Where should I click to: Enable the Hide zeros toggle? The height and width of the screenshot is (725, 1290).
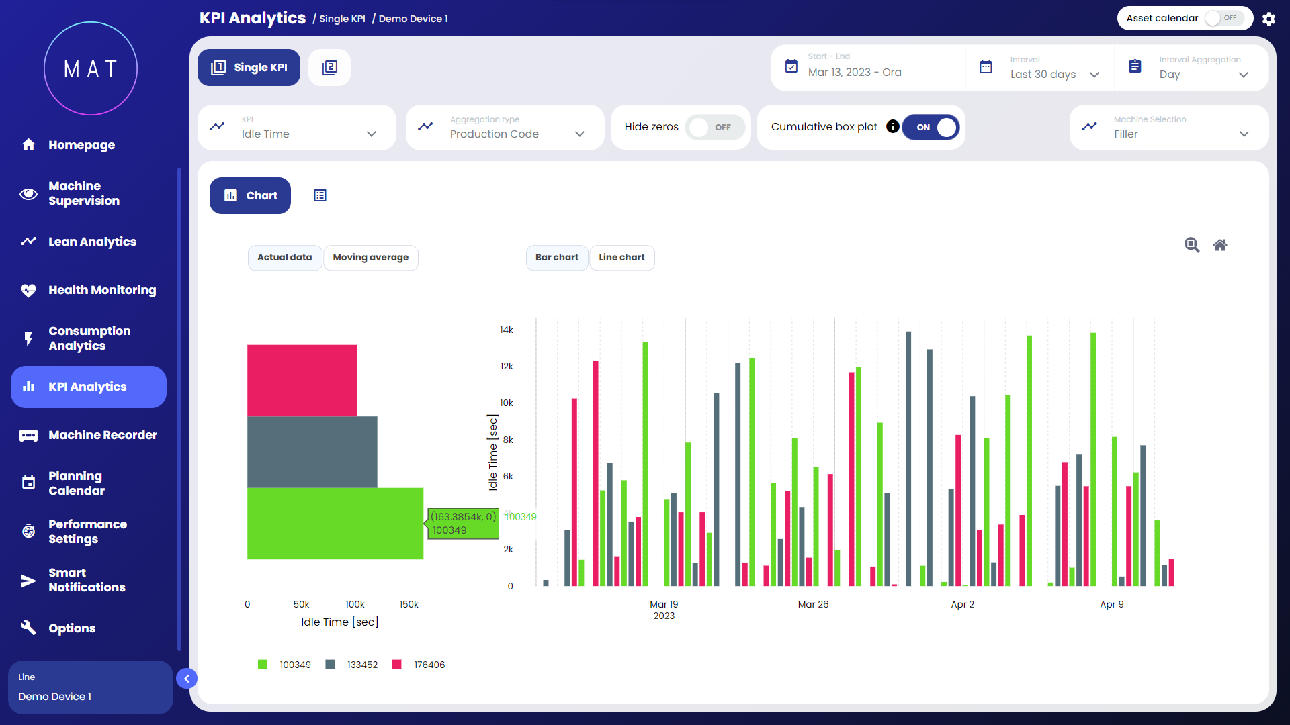click(714, 127)
